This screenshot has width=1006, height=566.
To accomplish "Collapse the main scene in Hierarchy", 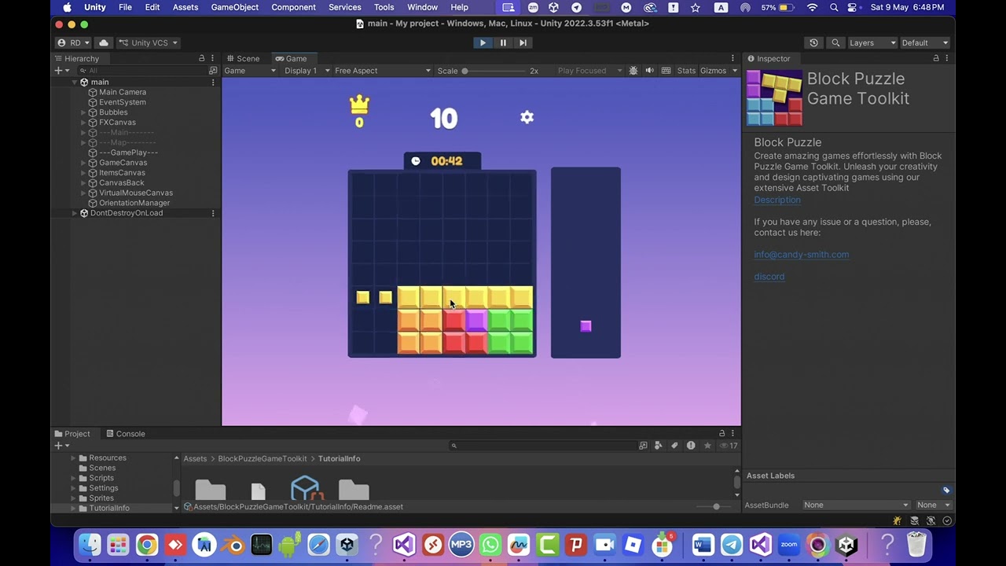I will click(75, 83).
